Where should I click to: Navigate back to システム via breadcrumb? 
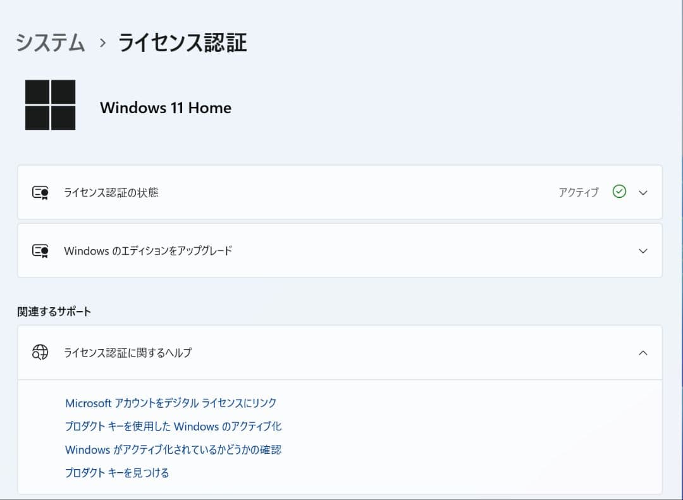[x=49, y=43]
